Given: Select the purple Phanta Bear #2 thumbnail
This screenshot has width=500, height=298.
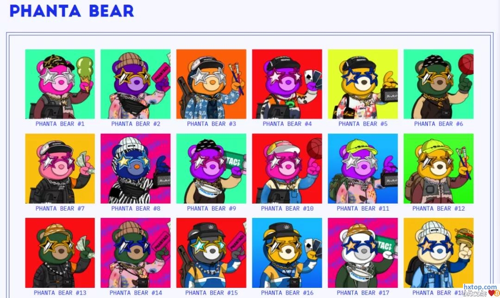Looking at the screenshot, I should 136,84.
